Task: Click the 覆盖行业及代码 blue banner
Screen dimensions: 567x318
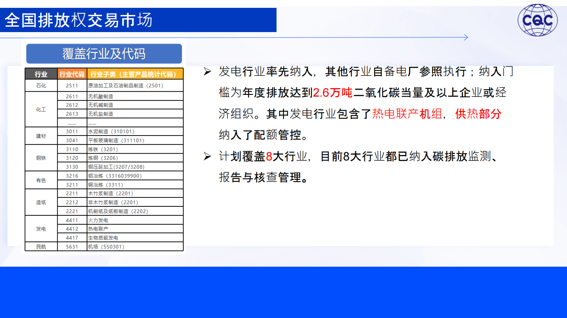Action: tap(104, 54)
